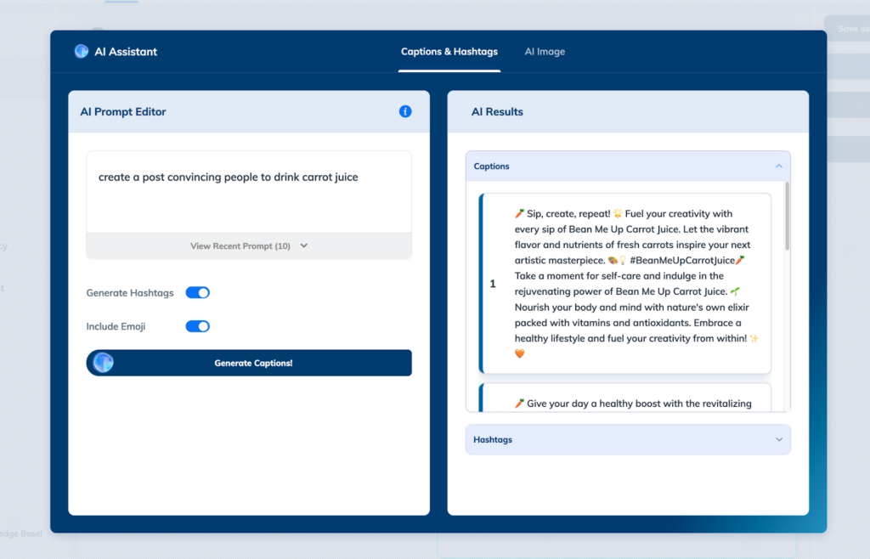Image resolution: width=870 pixels, height=559 pixels.
Task: Select the Captions & Hashtags tab
Action: click(x=449, y=51)
